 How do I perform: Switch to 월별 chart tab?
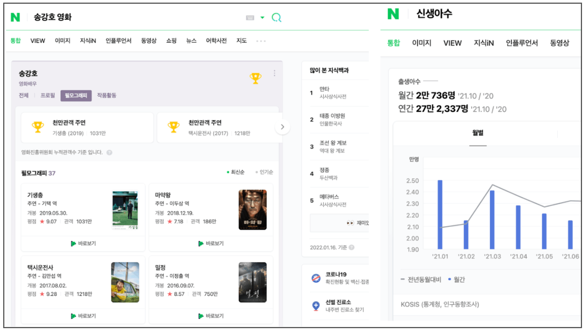click(x=478, y=133)
